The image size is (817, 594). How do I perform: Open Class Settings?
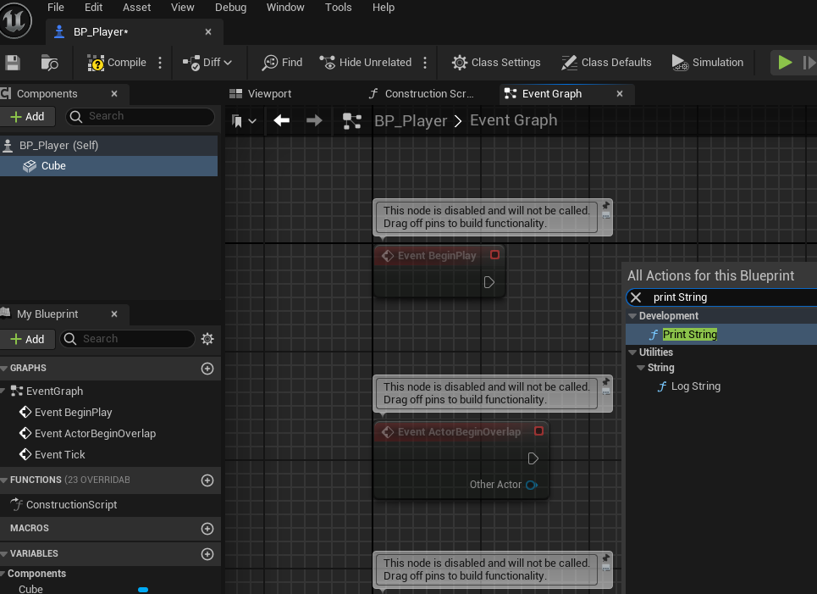(x=496, y=63)
